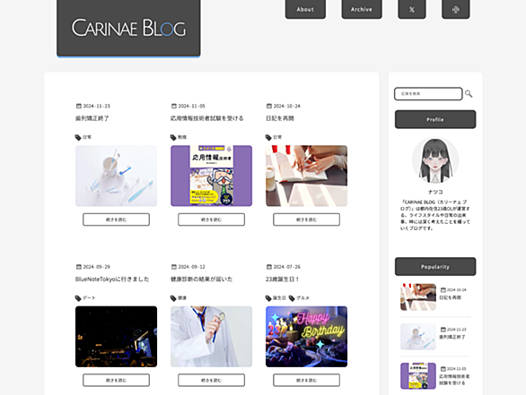
Task: Select the グルメ tag label
Action: pyautogui.click(x=302, y=298)
